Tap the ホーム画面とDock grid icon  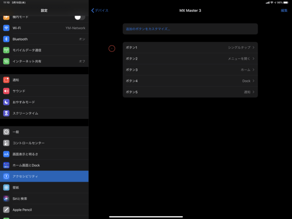(6, 165)
